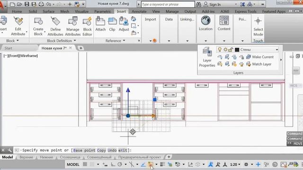The image size is (303, 170).
Task: Switch to the Annotate ribbon tab
Action: (139, 11)
